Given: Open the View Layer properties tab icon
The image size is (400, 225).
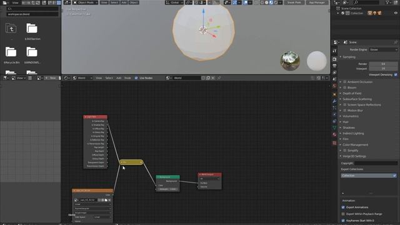Looking at the screenshot, I should 334,72.
